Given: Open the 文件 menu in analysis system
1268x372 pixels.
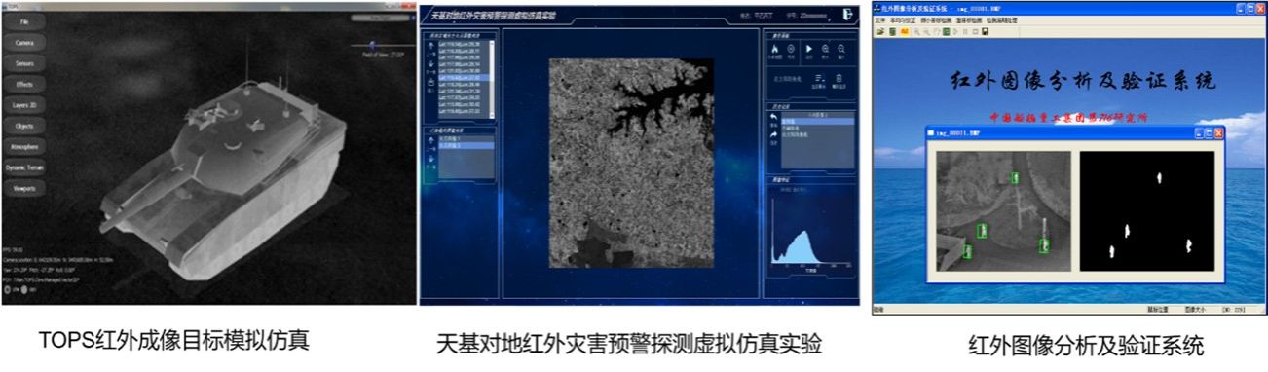Looking at the screenshot, I should point(879,20).
